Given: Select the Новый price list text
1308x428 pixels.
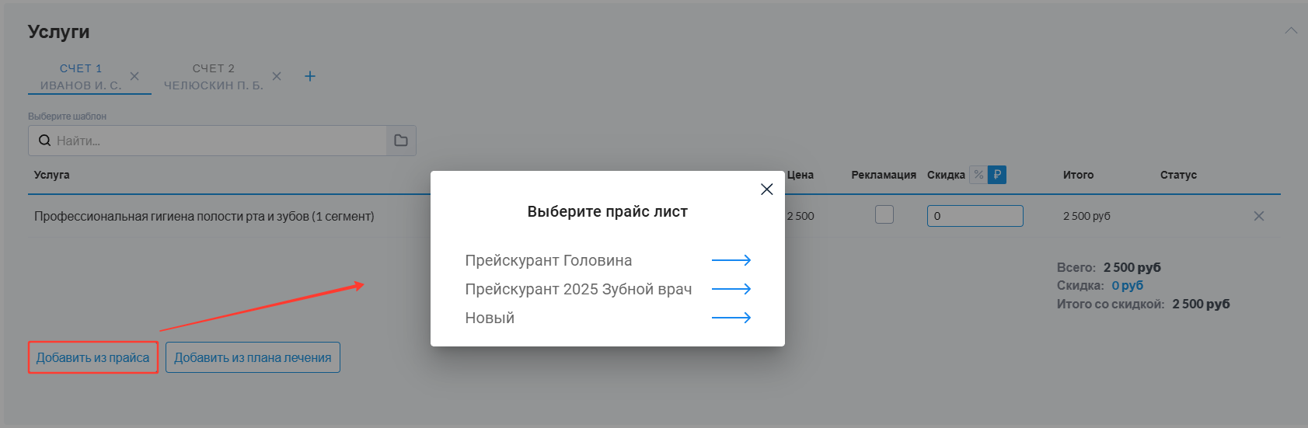Looking at the screenshot, I should click(490, 318).
